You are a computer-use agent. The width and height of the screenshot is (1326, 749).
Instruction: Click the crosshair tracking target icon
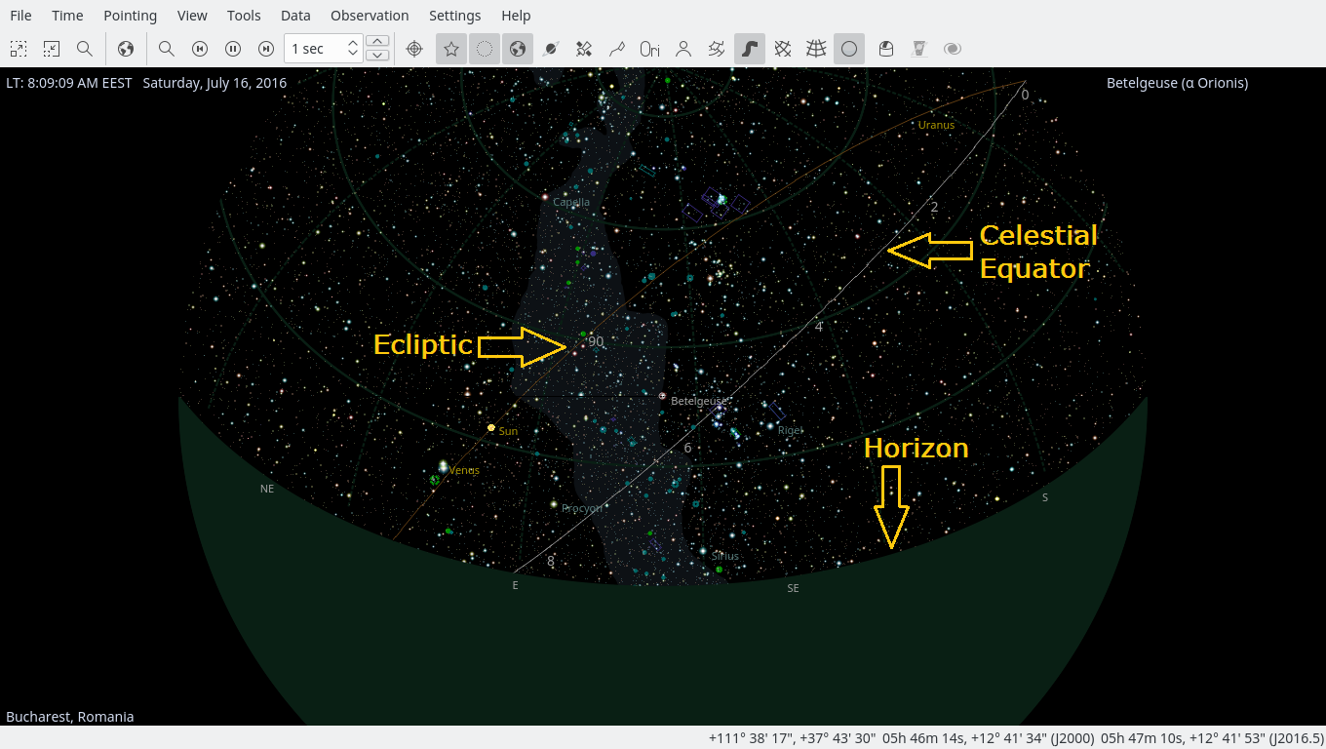(x=414, y=49)
